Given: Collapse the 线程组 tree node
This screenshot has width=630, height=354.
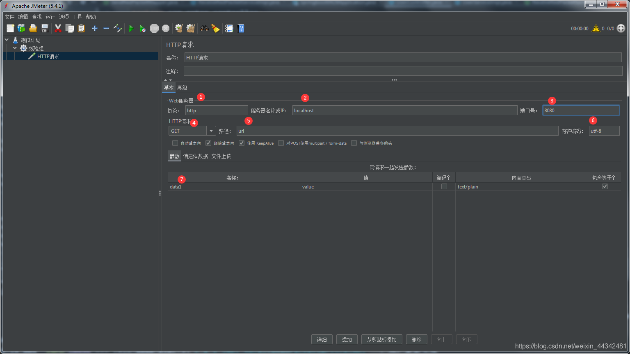Looking at the screenshot, I should pyautogui.click(x=15, y=48).
